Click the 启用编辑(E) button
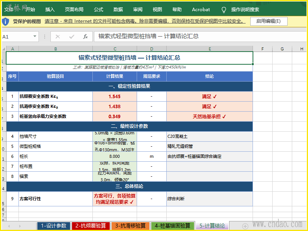Viewport: 308px width, 231px height. (x=269, y=21)
